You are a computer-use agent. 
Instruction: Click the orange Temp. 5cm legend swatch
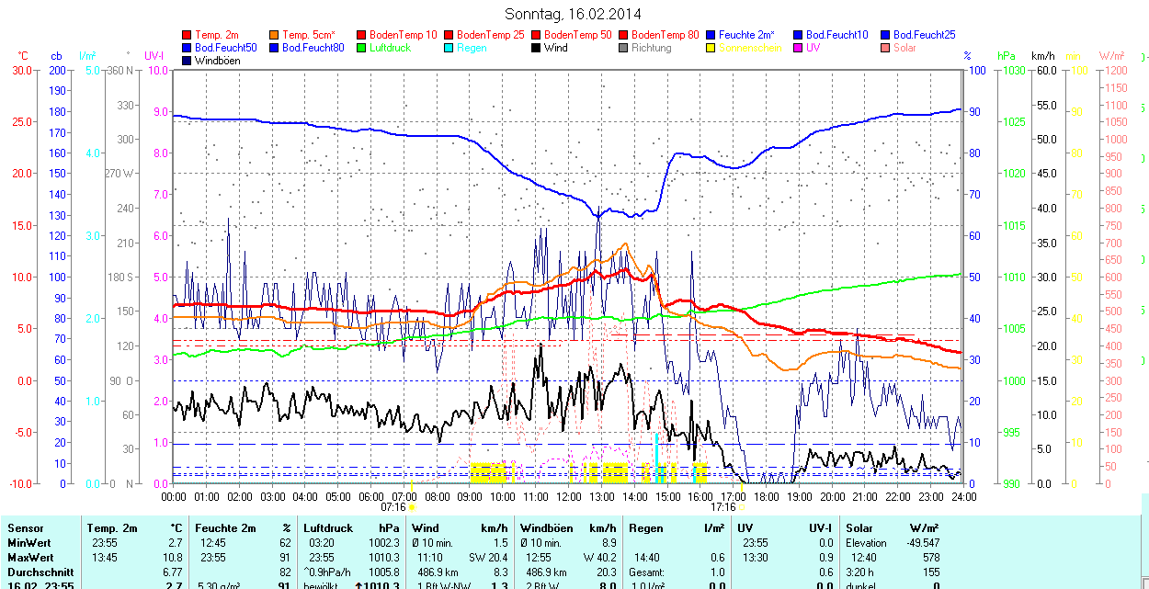pos(275,35)
